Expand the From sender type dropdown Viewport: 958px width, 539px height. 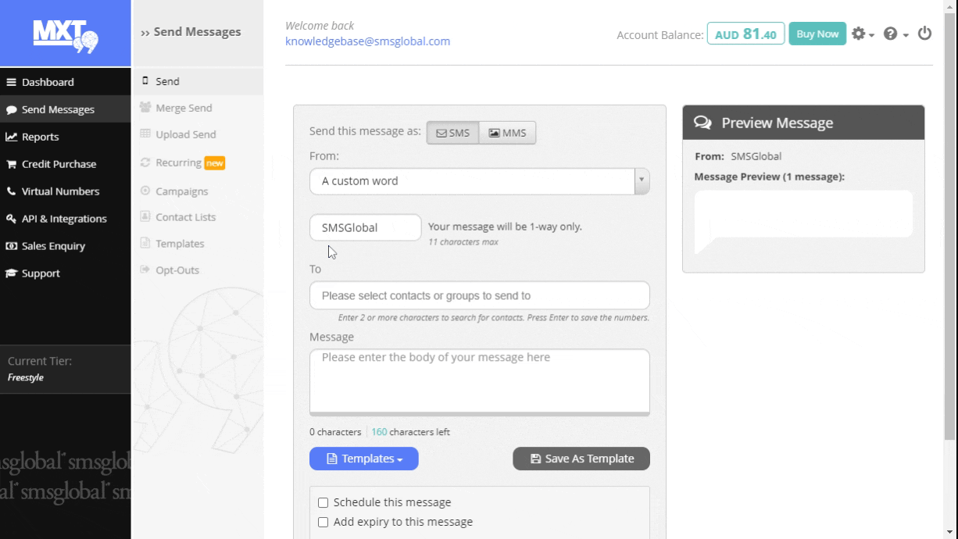[641, 181]
